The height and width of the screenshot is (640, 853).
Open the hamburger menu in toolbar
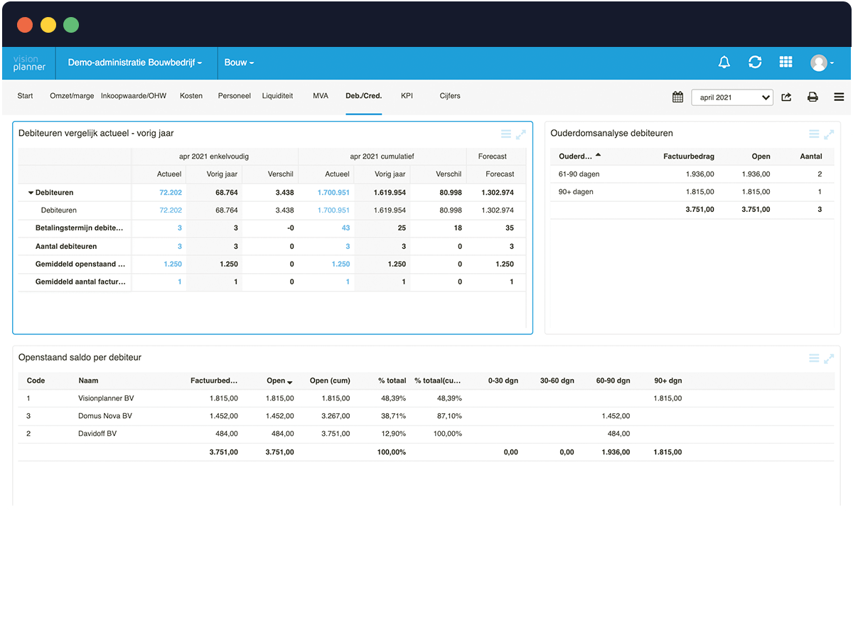coord(839,97)
